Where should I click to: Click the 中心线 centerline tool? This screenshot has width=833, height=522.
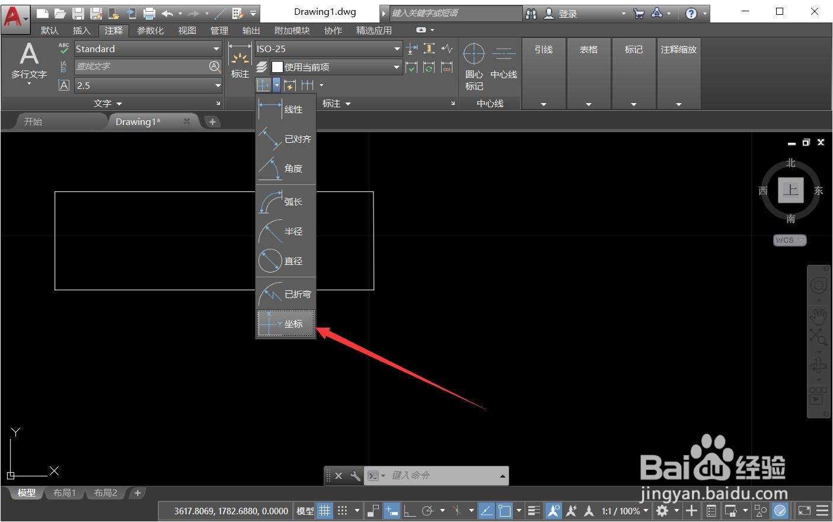[503, 60]
